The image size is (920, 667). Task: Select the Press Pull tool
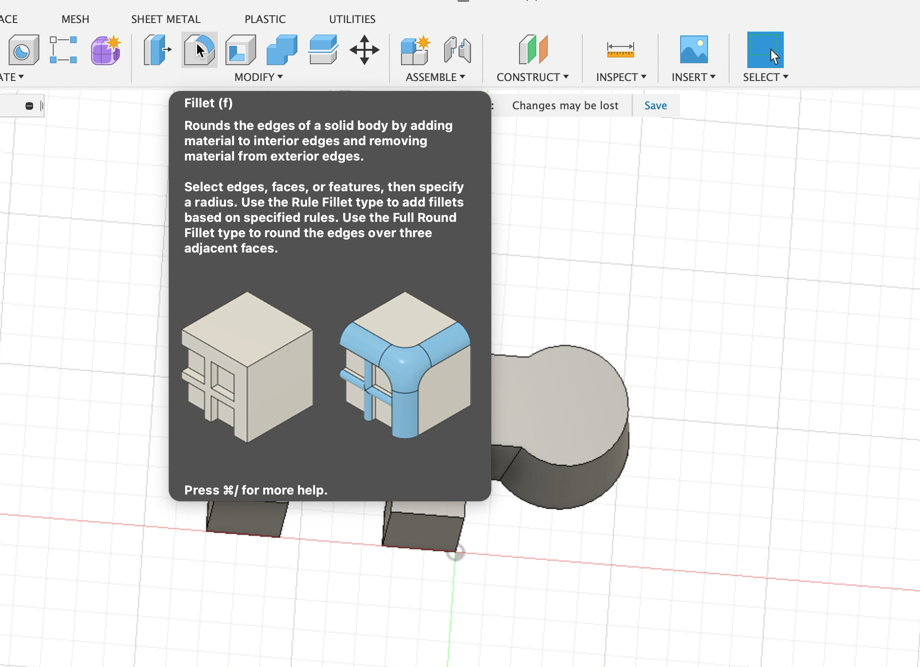[x=158, y=50]
